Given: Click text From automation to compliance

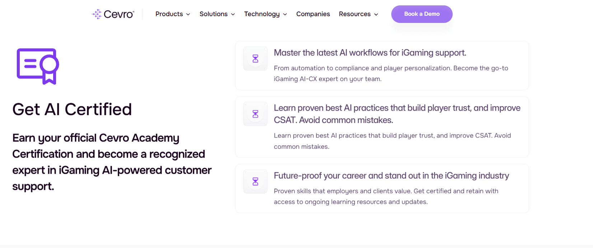Looking at the screenshot, I should click(391, 73).
